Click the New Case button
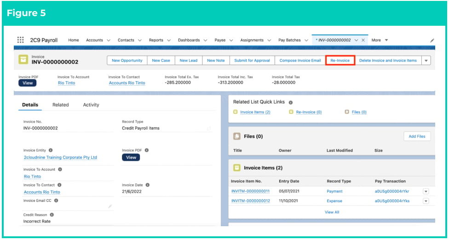 (x=161, y=60)
